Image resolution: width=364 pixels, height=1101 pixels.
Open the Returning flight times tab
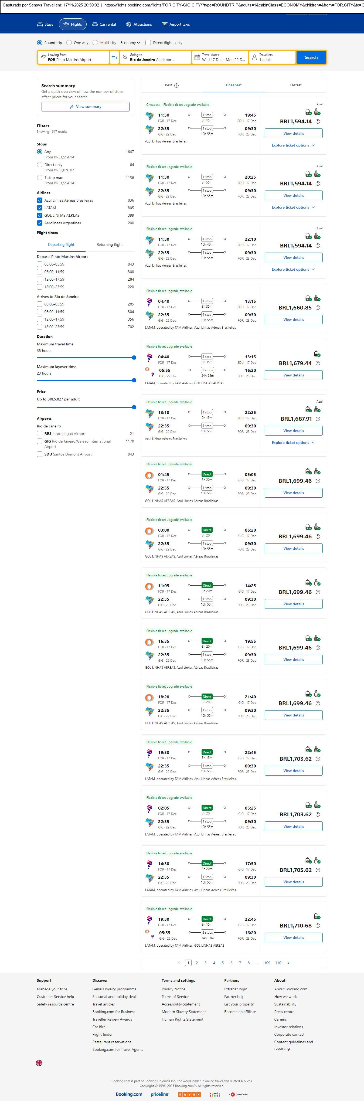tap(109, 244)
